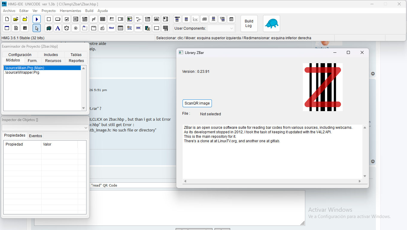Click the text document page icon in second row

click(16, 28)
